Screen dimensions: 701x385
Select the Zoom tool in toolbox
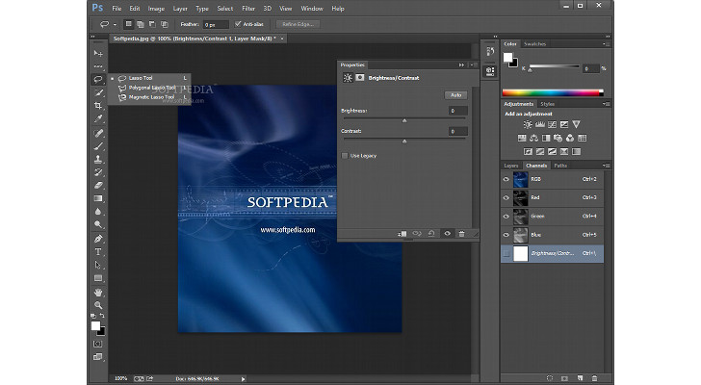tap(98, 305)
